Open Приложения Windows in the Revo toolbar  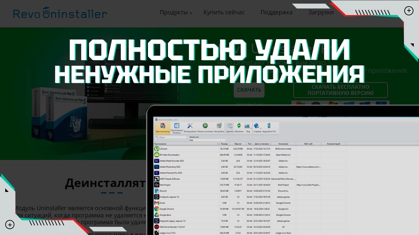coord(177,128)
